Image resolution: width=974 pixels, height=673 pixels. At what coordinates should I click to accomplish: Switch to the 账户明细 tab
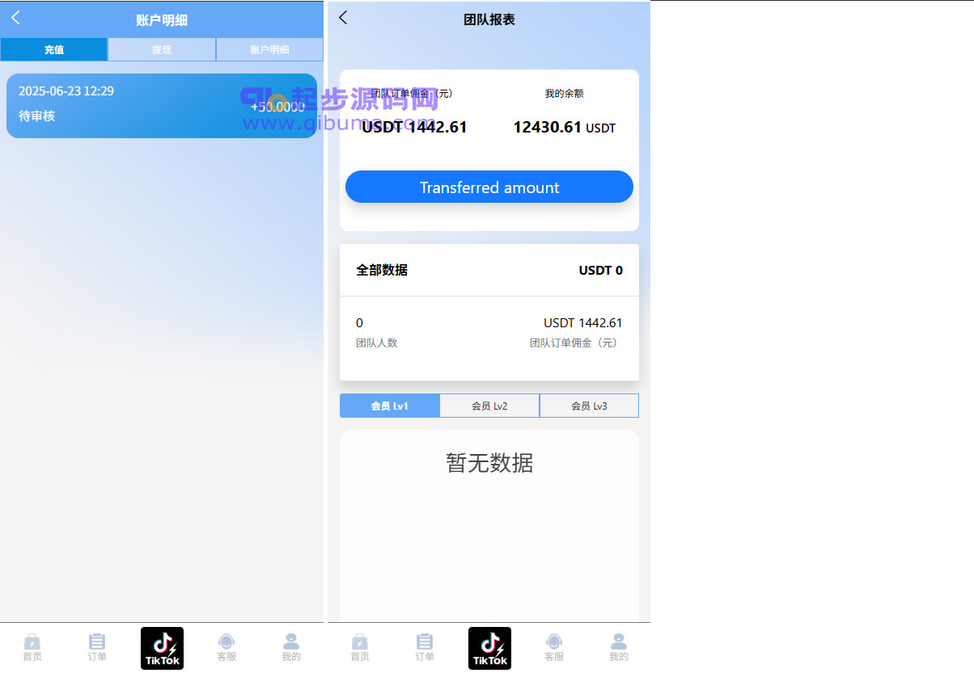click(x=269, y=49)
